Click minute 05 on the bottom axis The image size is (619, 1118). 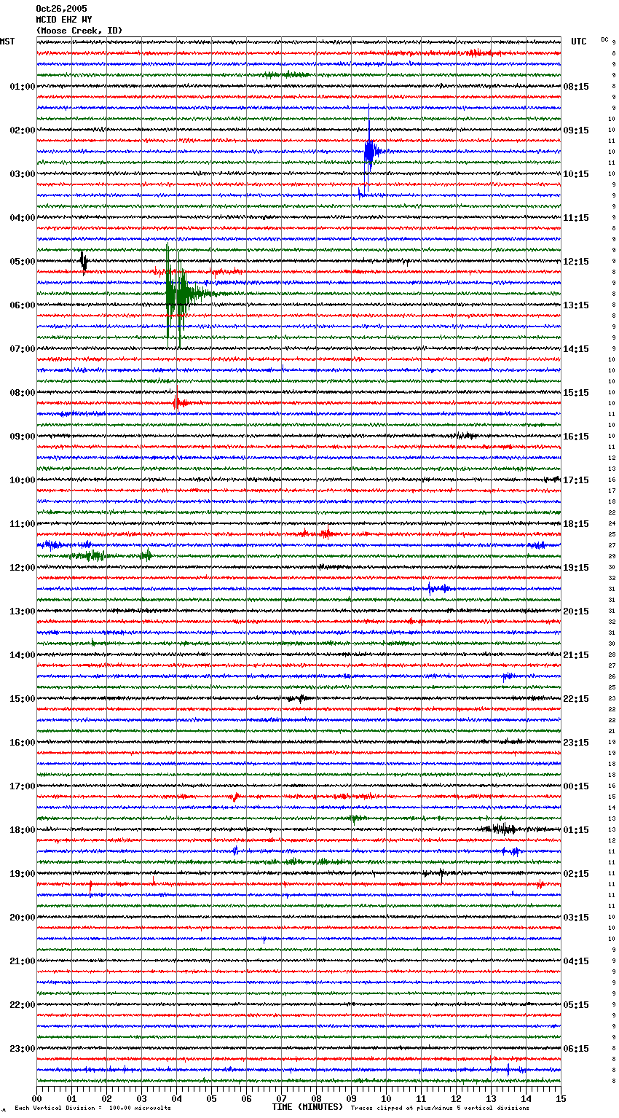212,1098
